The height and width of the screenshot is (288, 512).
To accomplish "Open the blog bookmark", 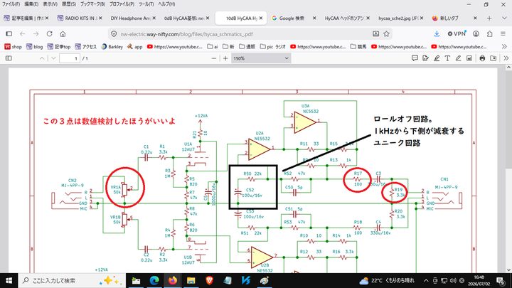I will click(x=35, y=47).
